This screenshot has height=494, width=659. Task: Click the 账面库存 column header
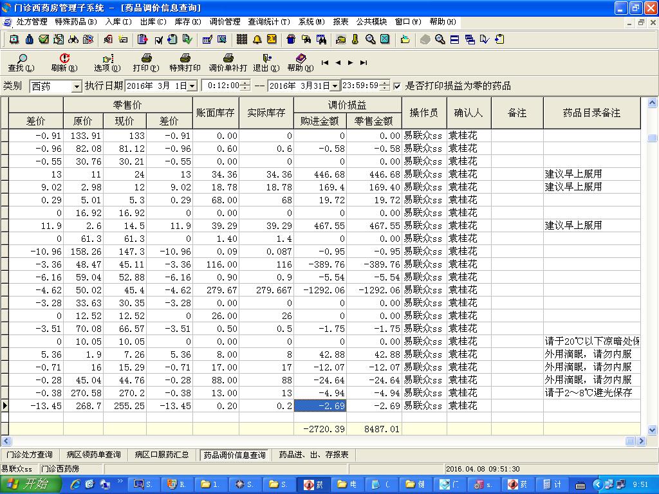click(x=216, y=113)
